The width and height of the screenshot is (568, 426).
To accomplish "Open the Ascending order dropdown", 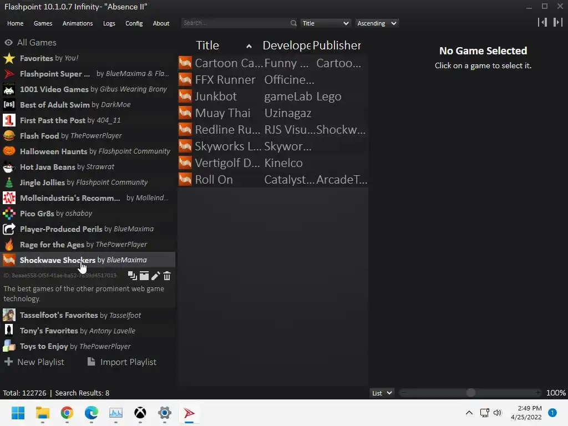I will point(377,23).
